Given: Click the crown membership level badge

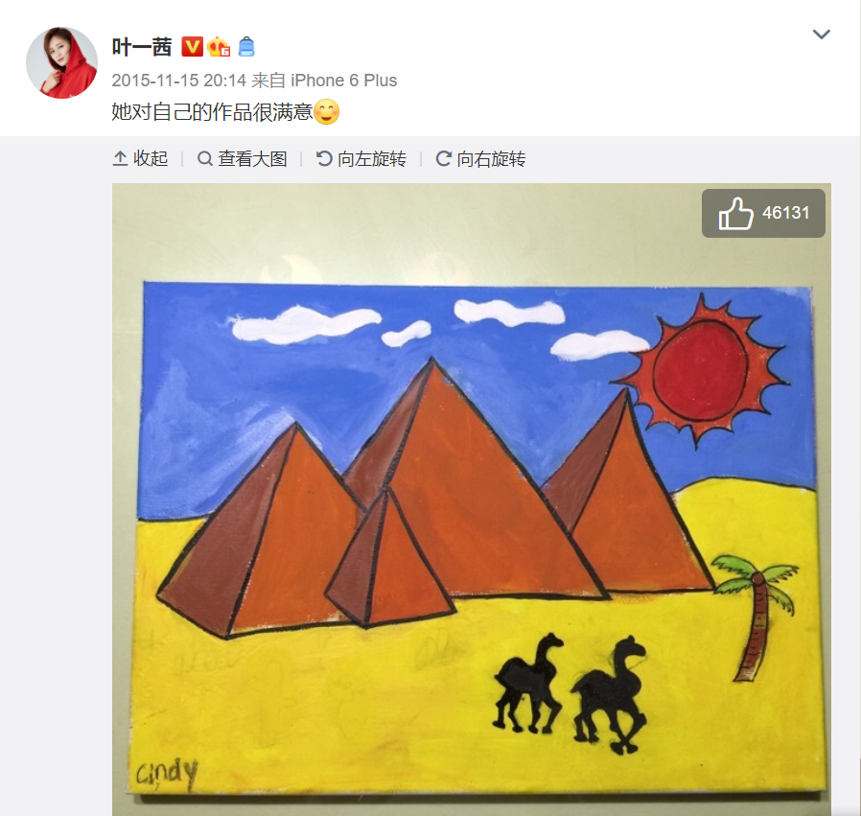Looking at the screenshot, I should (x=219, y=47).
